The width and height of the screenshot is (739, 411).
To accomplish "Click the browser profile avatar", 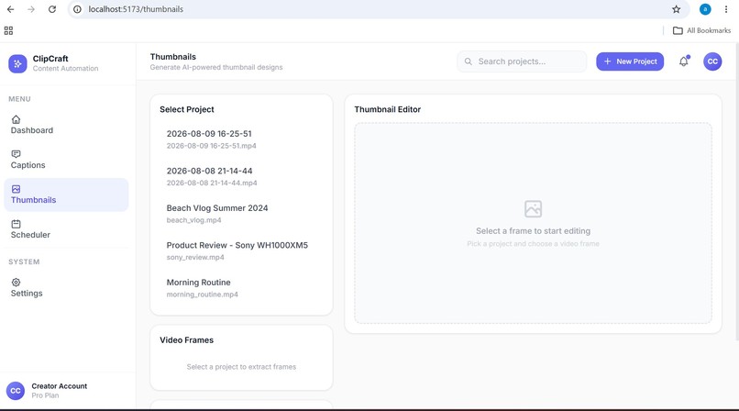I will pyautogui.click(x=705, y=9).
